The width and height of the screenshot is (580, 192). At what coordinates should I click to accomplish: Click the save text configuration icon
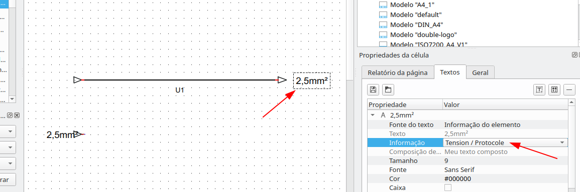(x=373, y=89)
